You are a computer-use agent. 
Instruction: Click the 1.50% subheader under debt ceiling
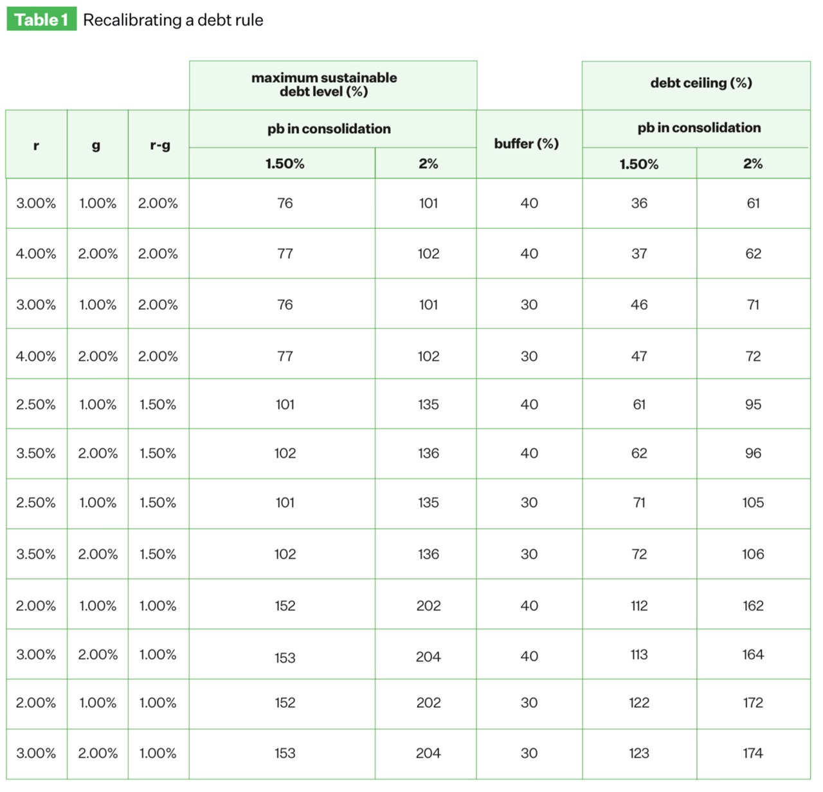click(x=639, y=164)
